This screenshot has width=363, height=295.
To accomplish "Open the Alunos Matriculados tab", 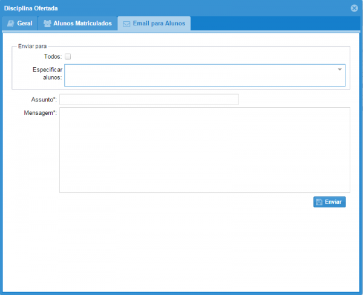I will tap(77, 24).
